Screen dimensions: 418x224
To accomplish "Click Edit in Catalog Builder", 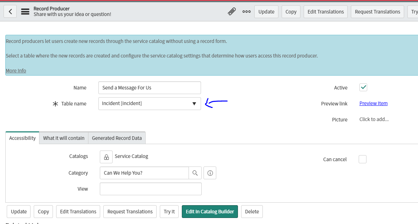I will pos(210,211).
